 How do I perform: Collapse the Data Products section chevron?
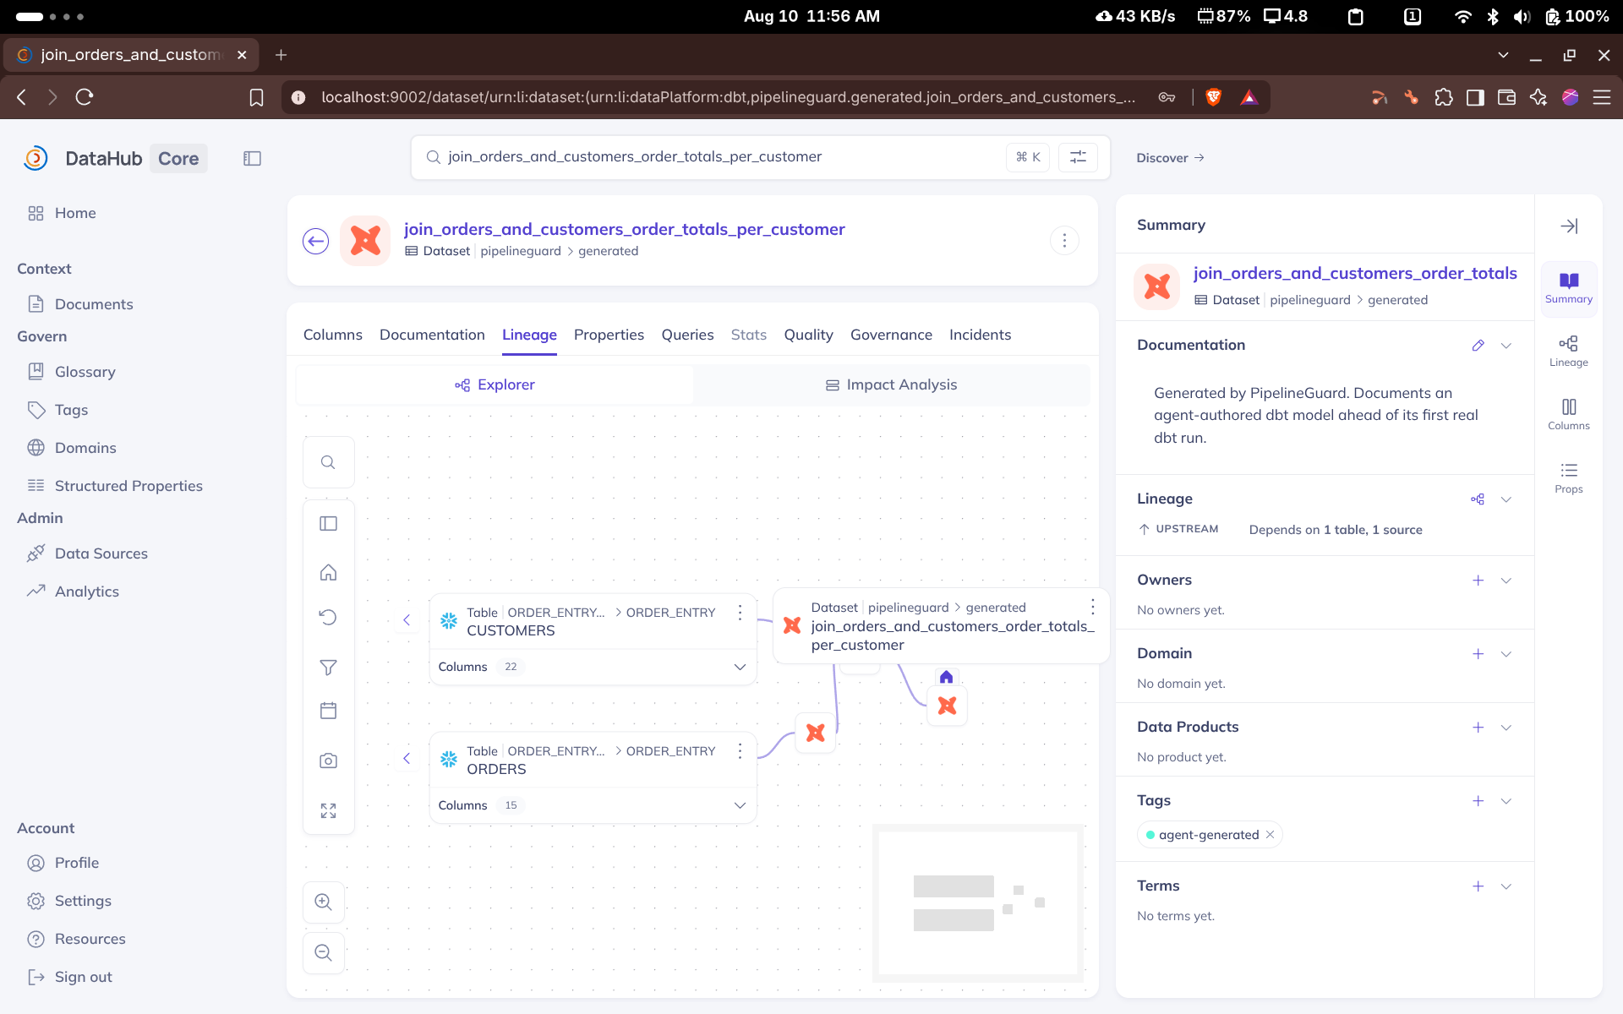pyautogui.click(x=1506, y=728)
